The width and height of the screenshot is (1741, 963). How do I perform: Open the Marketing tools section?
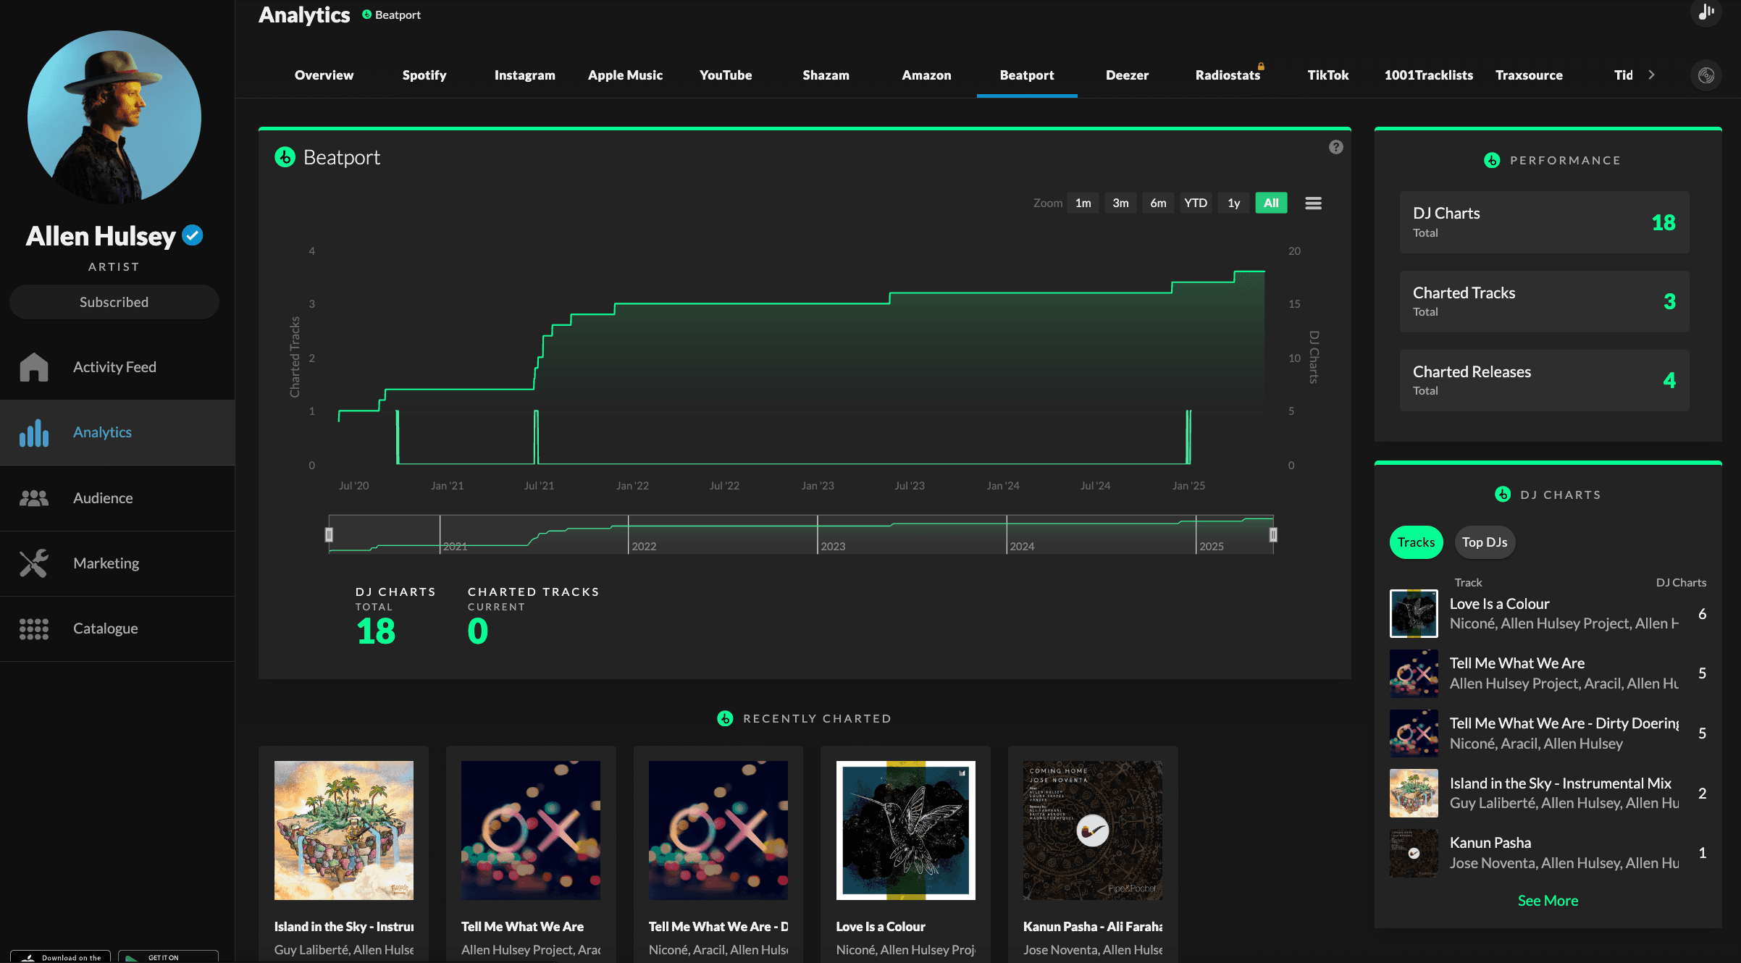tap(106, 563)
